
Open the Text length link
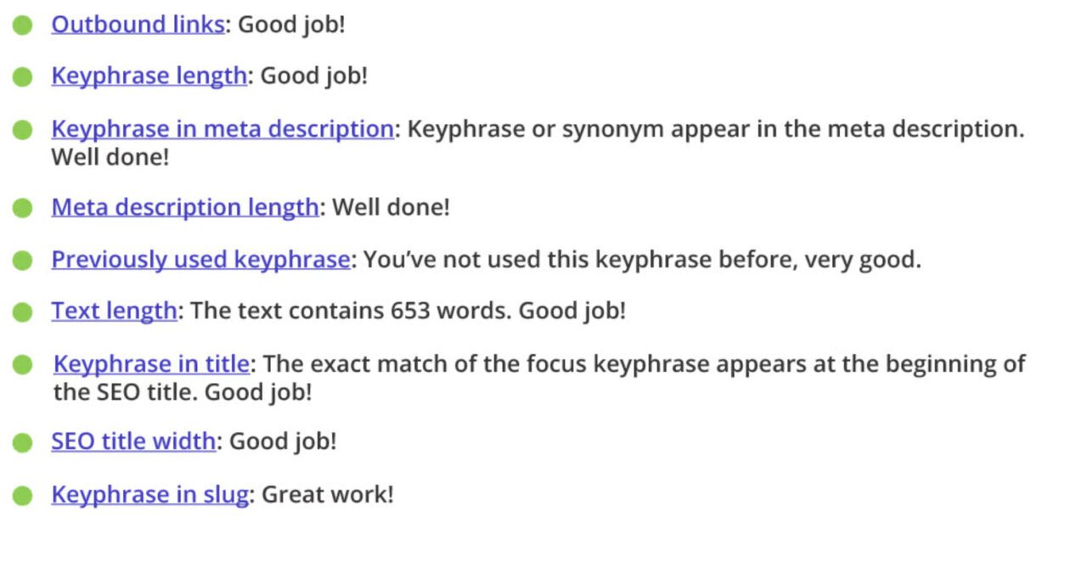coord(114,311)
